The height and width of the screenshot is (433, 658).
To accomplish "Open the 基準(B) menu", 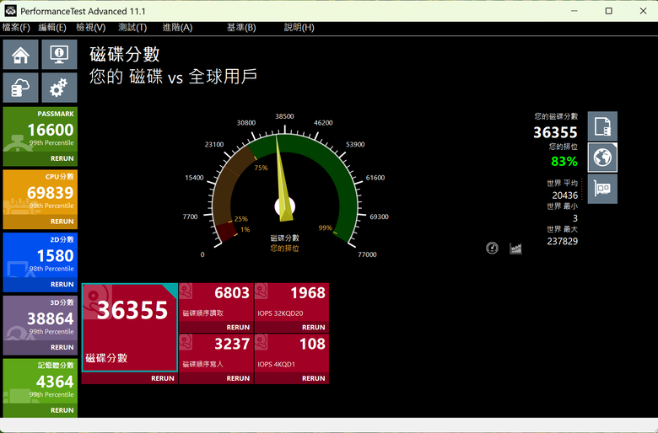I will [x=241, y=28].
